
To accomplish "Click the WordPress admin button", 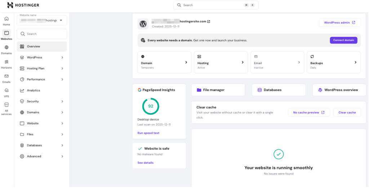I will click(339, 23).
